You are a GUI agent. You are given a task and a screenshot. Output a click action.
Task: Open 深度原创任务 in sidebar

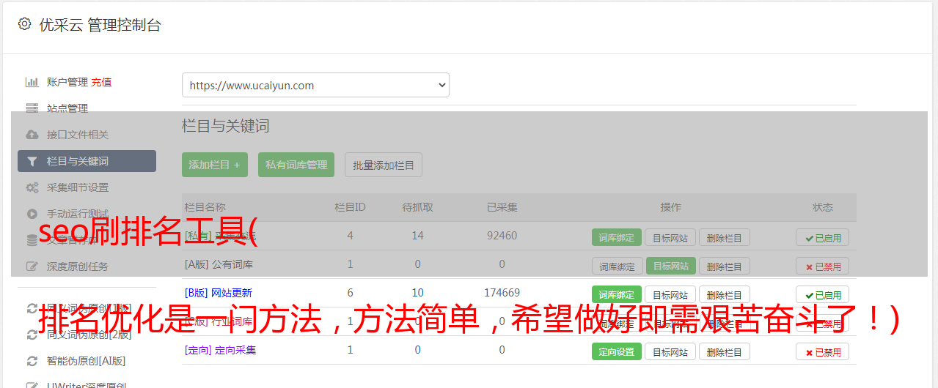click(78, 266)
